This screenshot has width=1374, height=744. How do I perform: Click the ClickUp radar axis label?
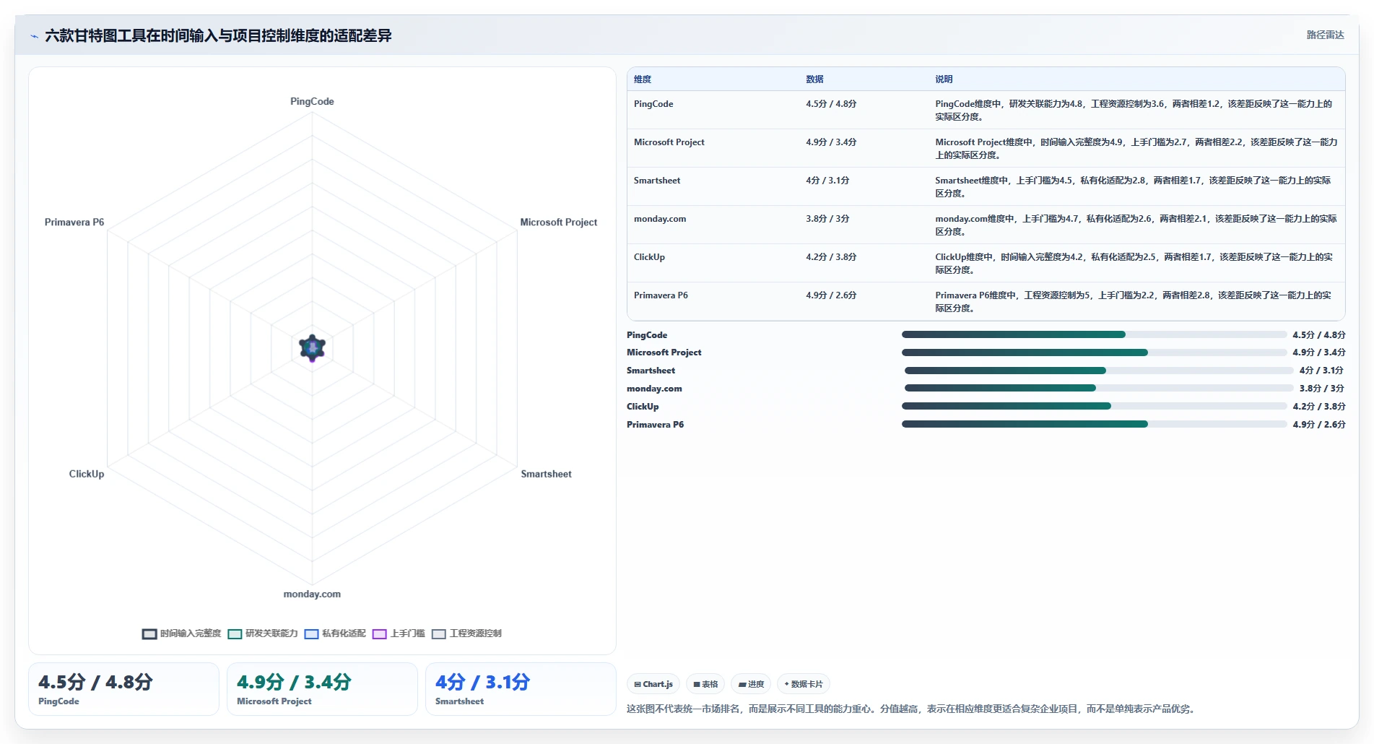click(x=87, y=474)
